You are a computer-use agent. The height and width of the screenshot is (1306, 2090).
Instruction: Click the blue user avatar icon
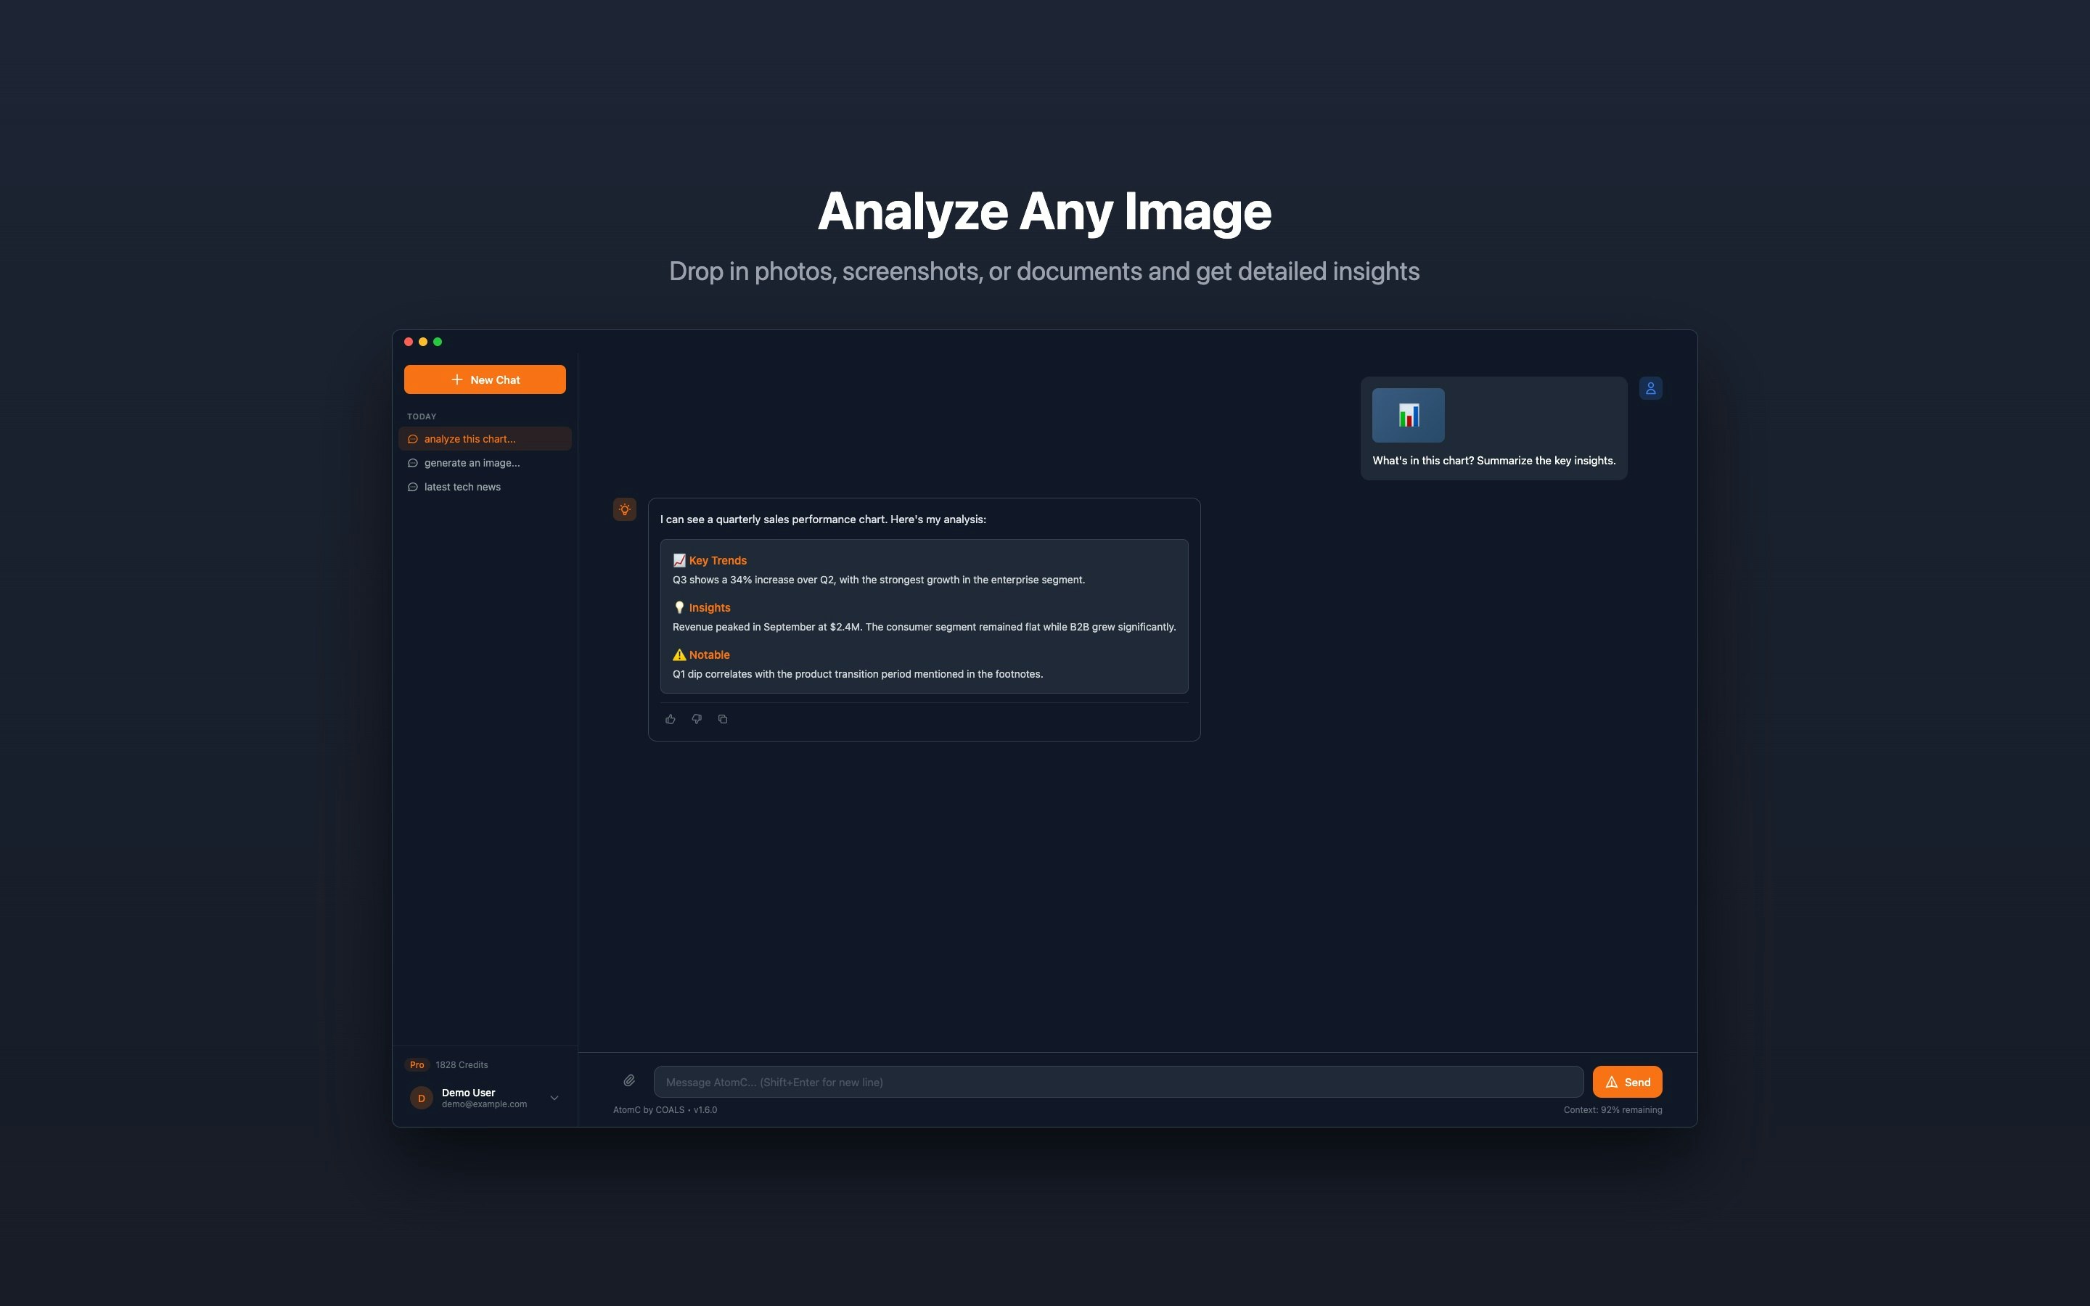[1650, 387]
